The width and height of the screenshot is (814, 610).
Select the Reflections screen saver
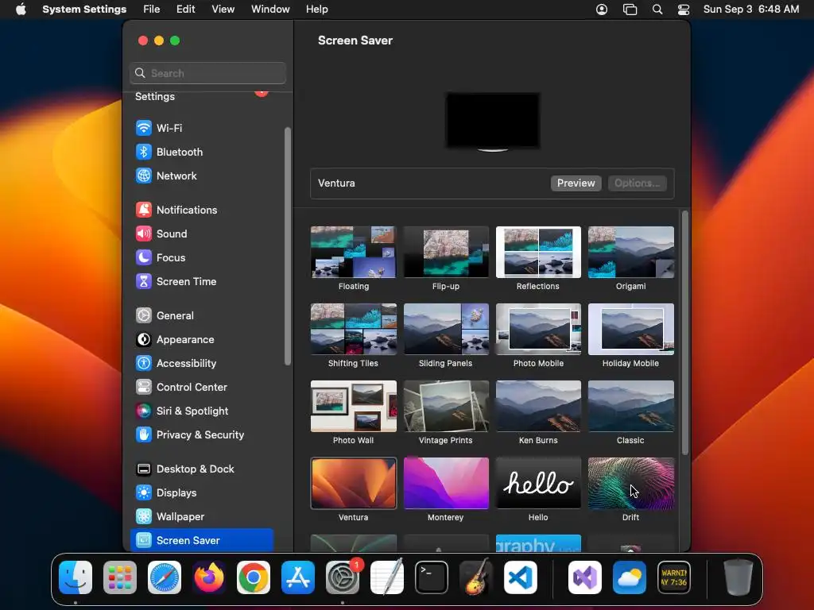coord(538,252)
